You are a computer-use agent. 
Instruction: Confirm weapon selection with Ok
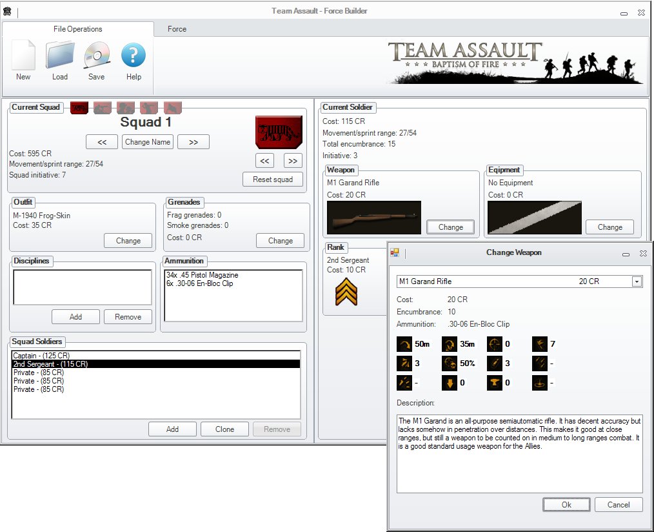(x=566, y=504)
